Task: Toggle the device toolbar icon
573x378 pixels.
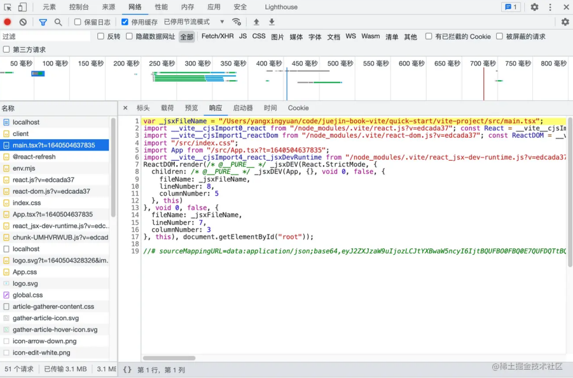Action: point(22,7)
